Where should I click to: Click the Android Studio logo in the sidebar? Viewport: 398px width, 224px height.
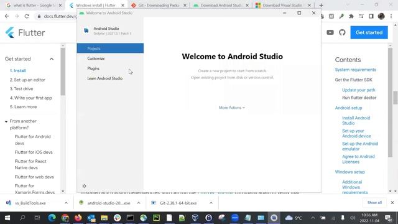(86, 30)
